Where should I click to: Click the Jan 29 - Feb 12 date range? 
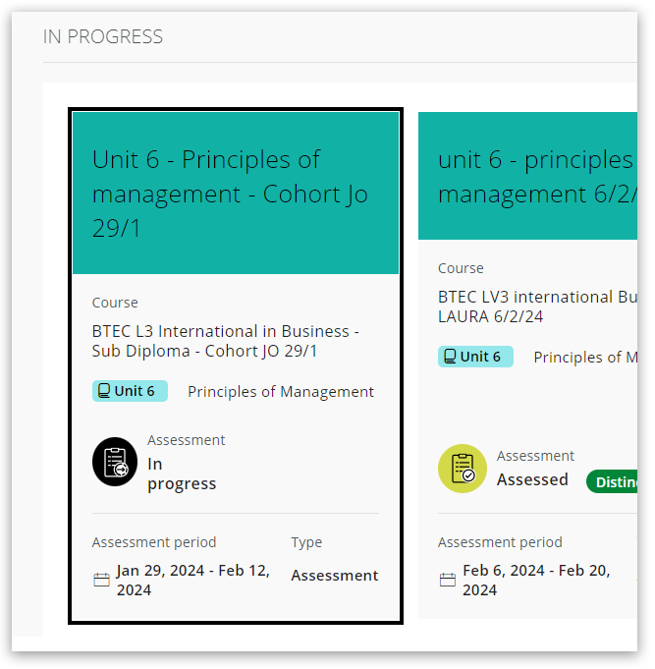tap(192, 580)
